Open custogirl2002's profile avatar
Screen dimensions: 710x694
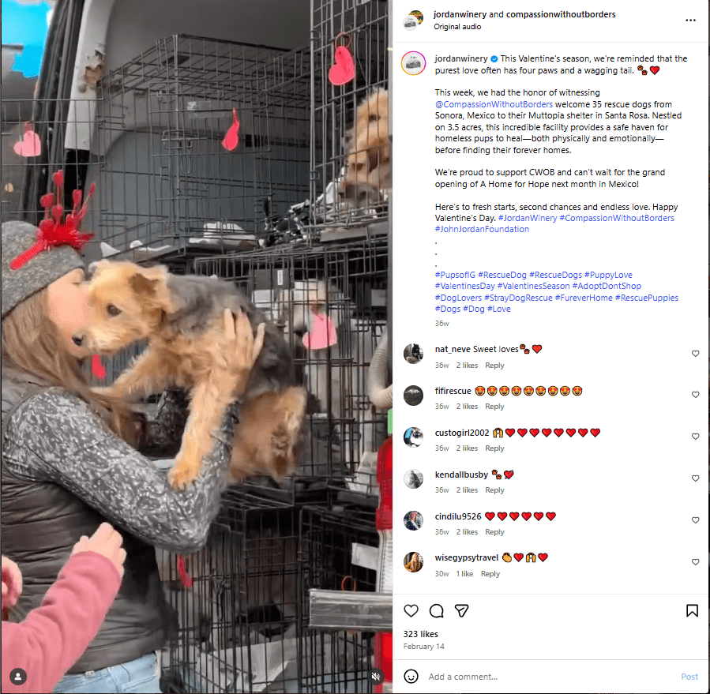[x=413, y=437]
